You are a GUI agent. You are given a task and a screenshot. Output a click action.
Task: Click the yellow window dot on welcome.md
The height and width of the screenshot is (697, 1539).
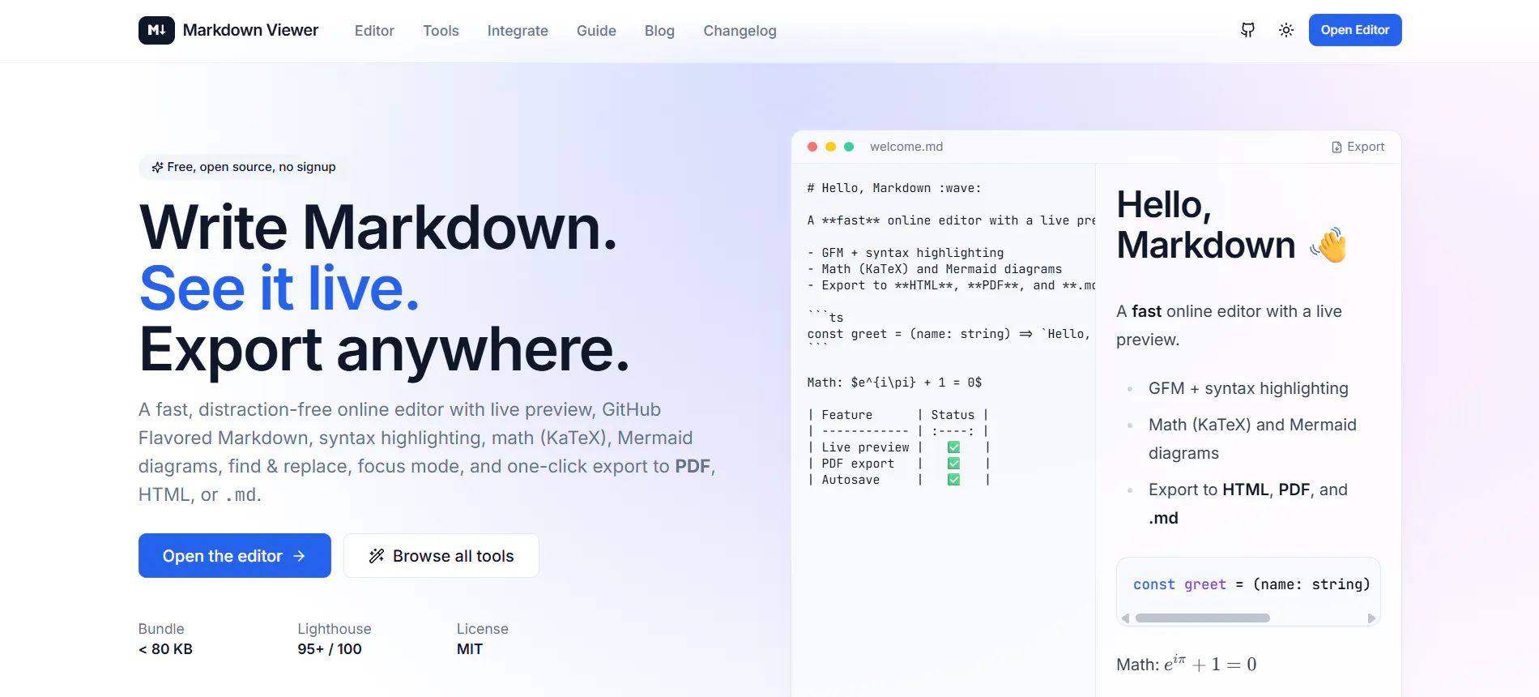click(x=830, y=147)
